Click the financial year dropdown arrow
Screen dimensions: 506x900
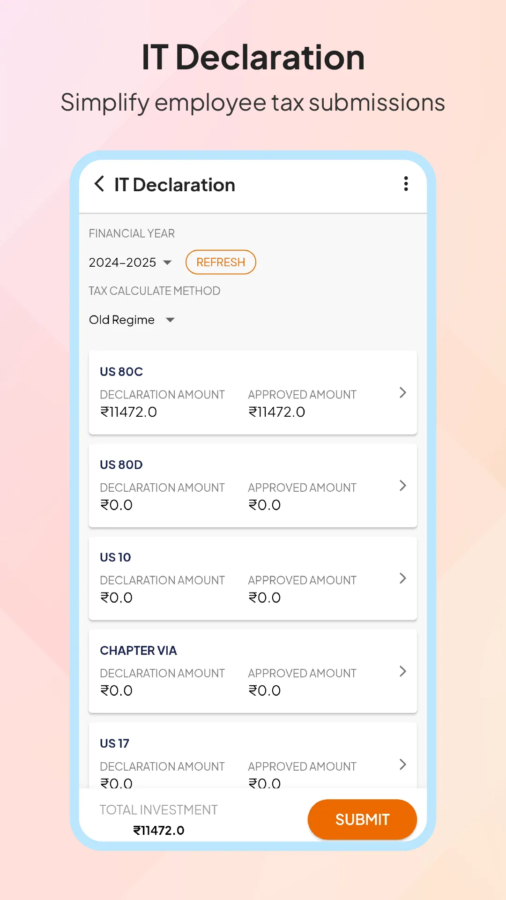(x=167, y=262)
